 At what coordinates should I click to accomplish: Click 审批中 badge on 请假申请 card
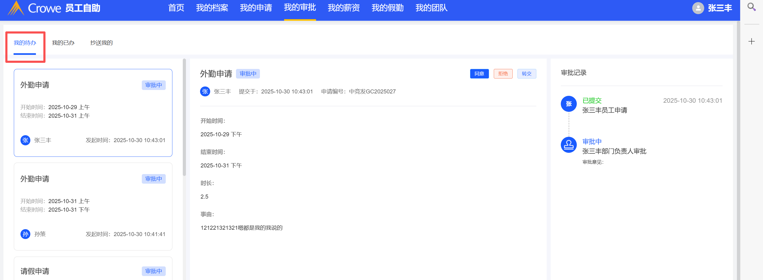154,271
